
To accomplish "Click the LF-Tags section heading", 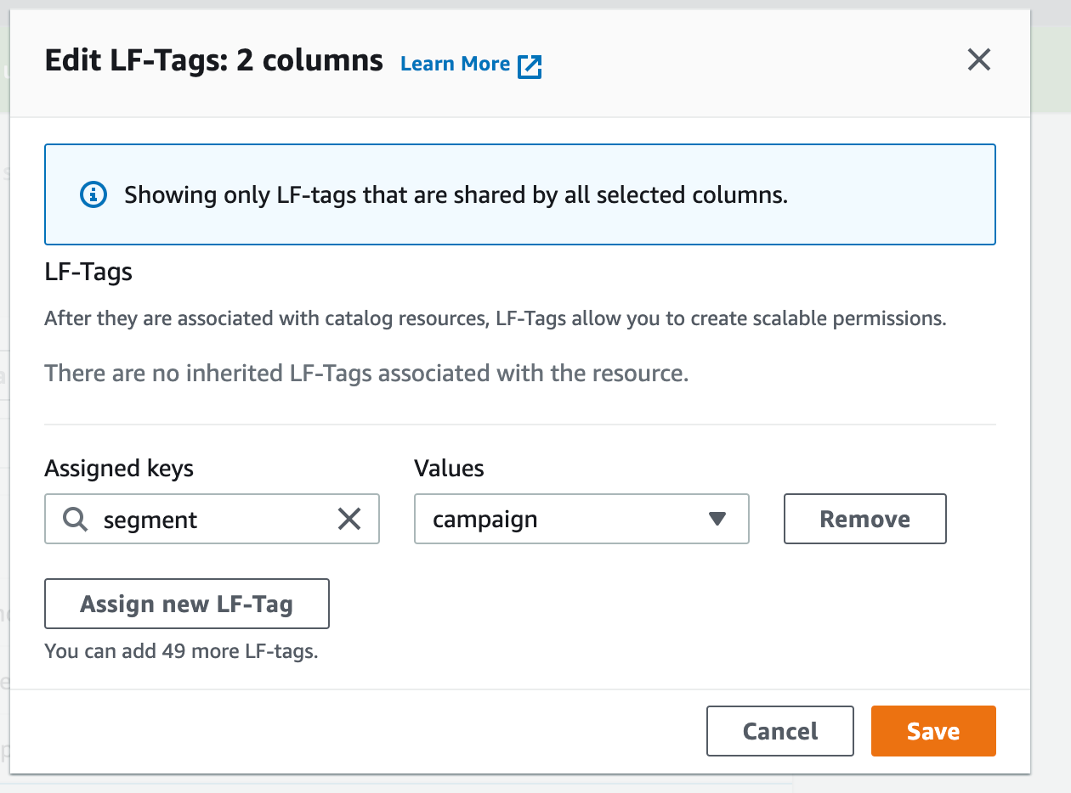I will pos(88,273).
